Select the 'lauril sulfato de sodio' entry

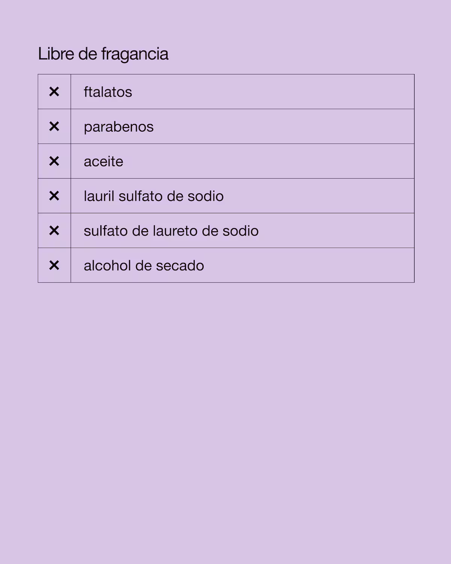pyautogui.click(x=153, y=196)
